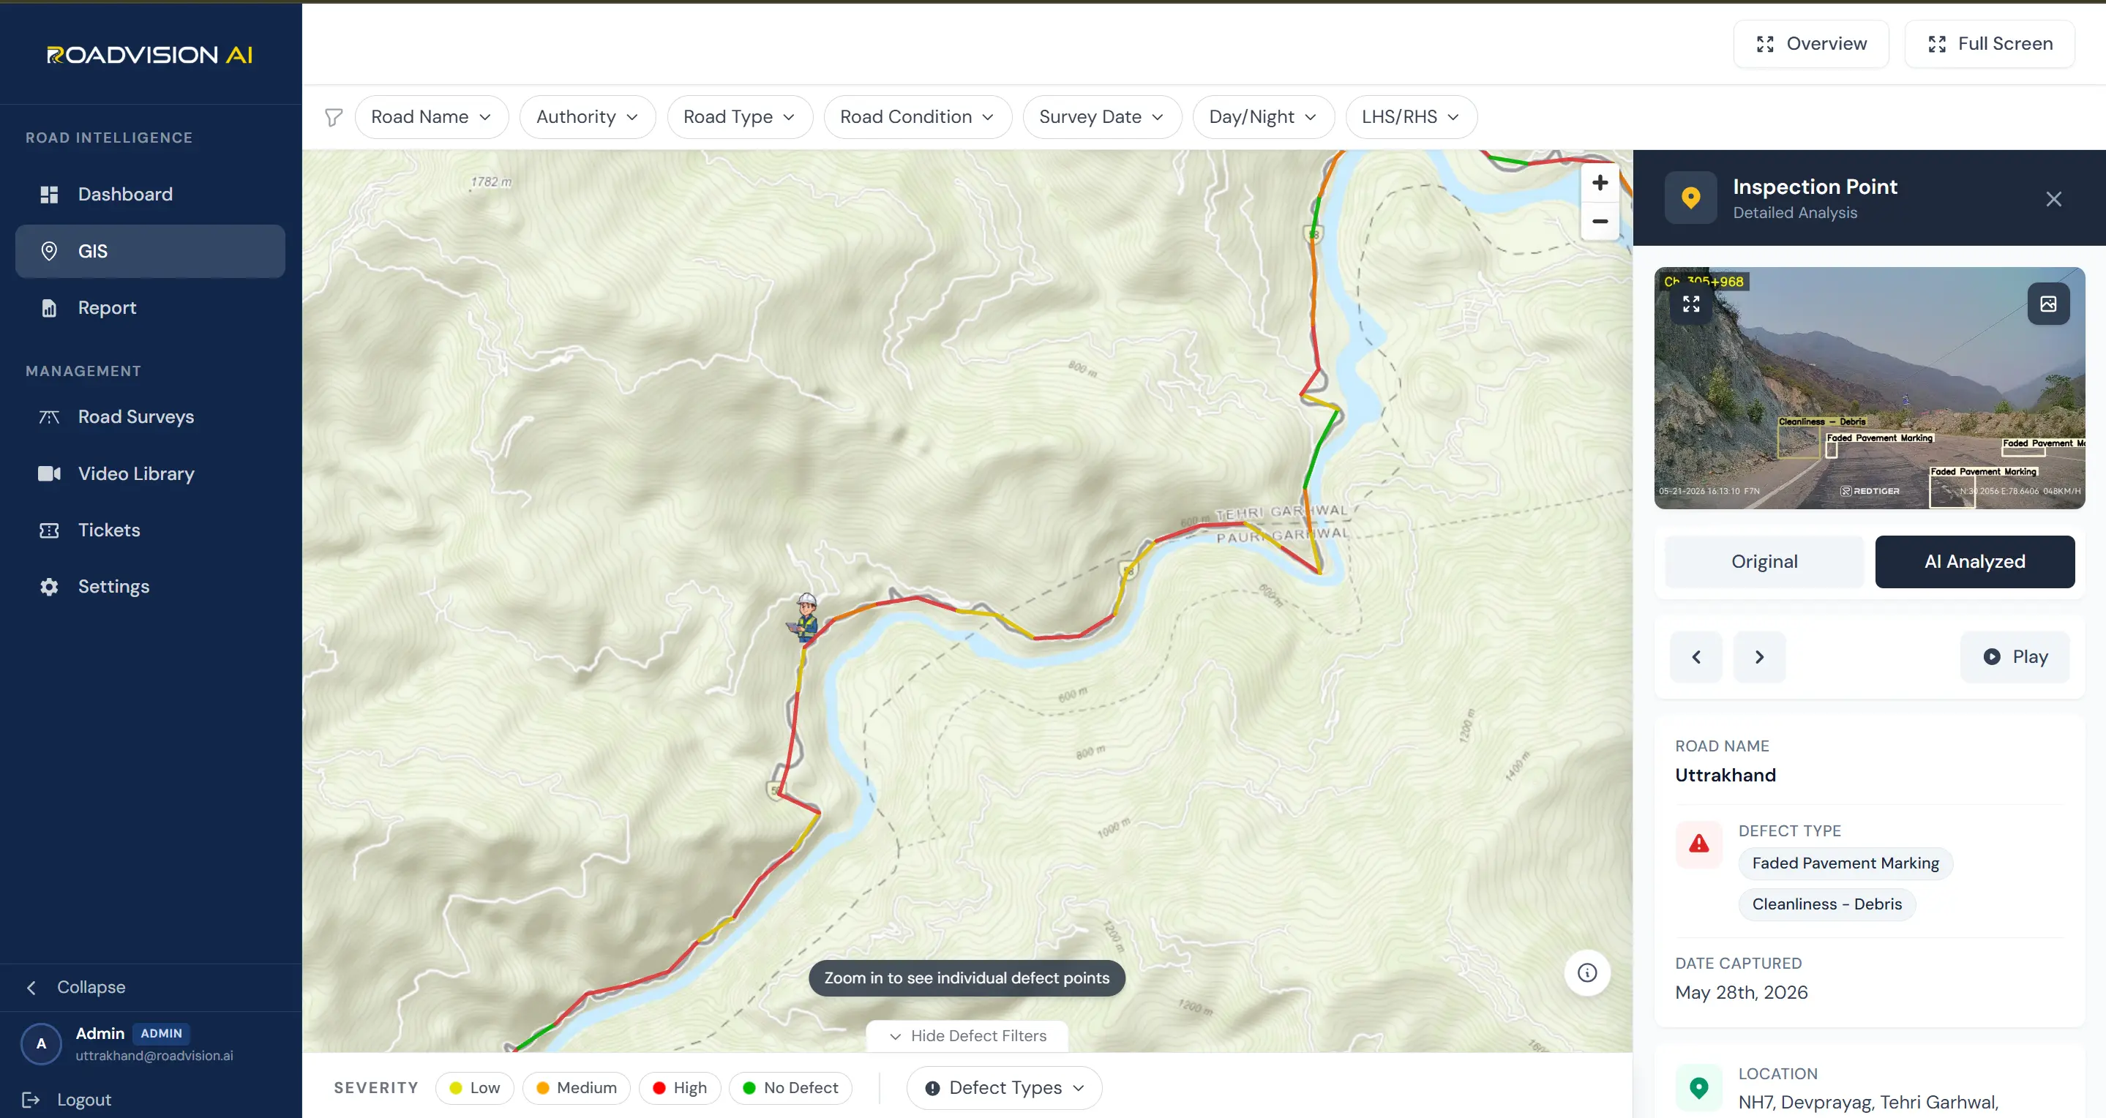This screenshot has width=2106, height=1118.
Task: Select the GIS menu item
Action: click(151, 251)
